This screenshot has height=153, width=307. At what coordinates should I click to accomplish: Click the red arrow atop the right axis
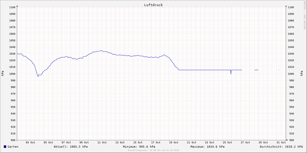click(286, 6)
